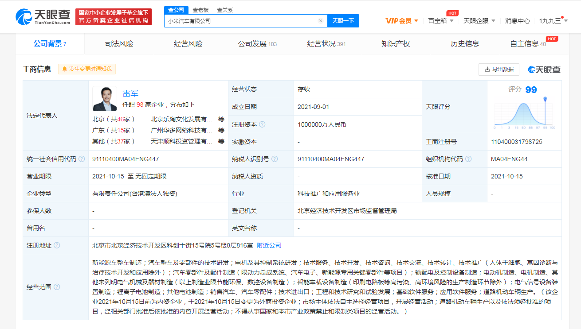Click help icon next to 纳税人识别号
This screenshot has height=329, width=581.
(275, 159)
